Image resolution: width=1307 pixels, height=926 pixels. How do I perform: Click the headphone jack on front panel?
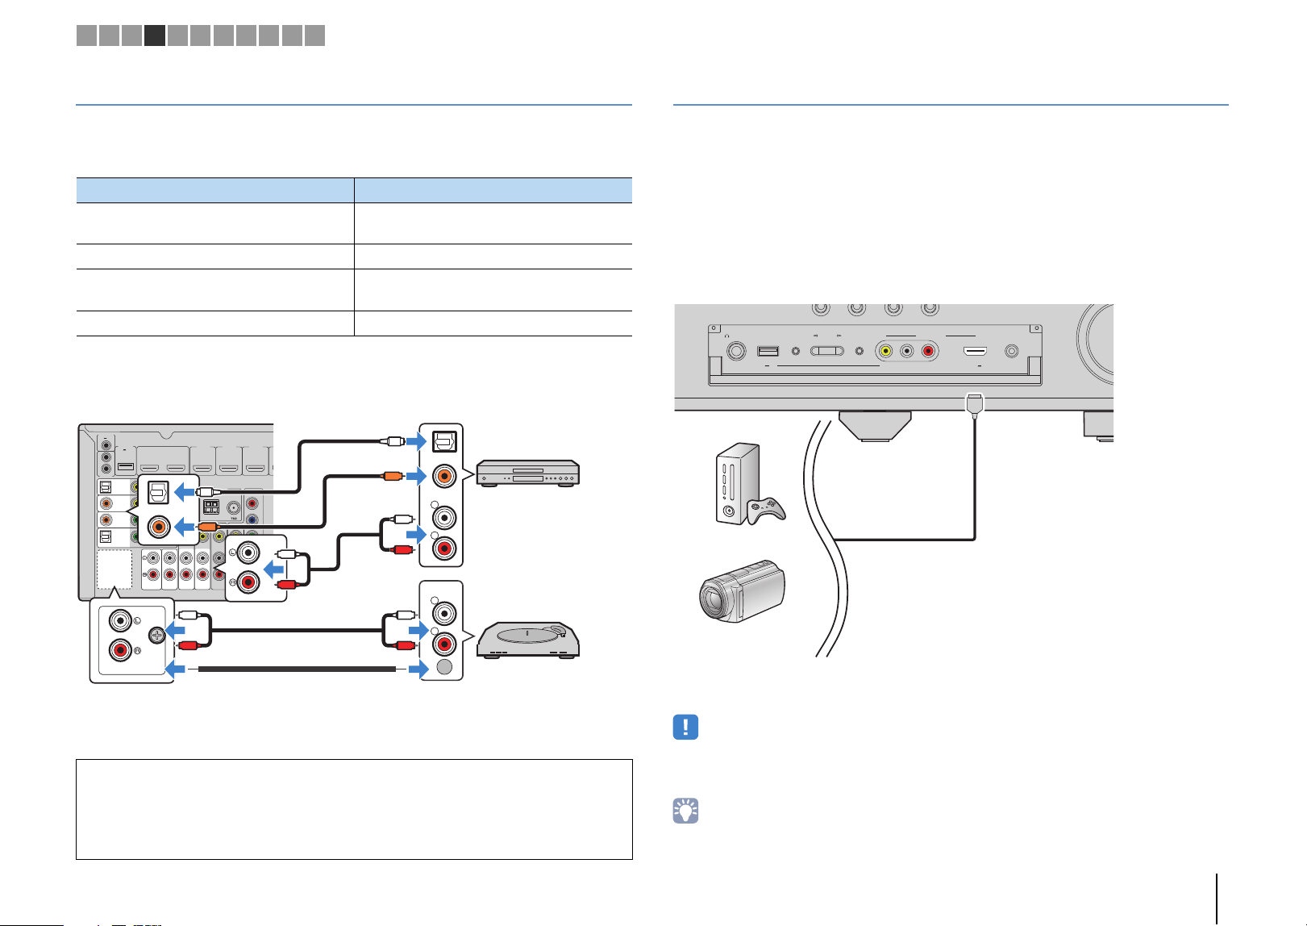[x=735, y=351]
